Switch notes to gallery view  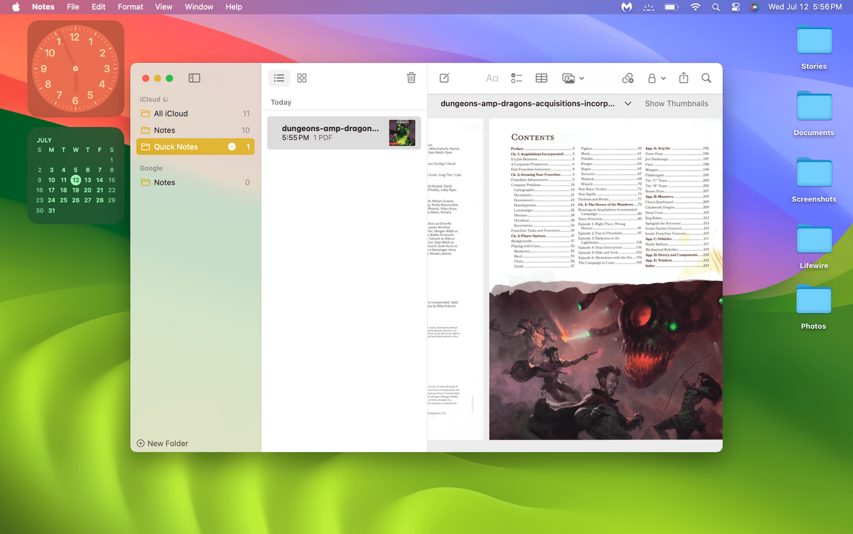coord(301,78)
